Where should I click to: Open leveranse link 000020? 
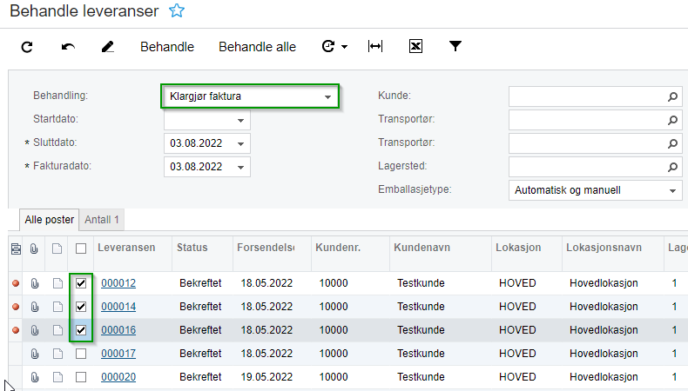pos(118,377)
